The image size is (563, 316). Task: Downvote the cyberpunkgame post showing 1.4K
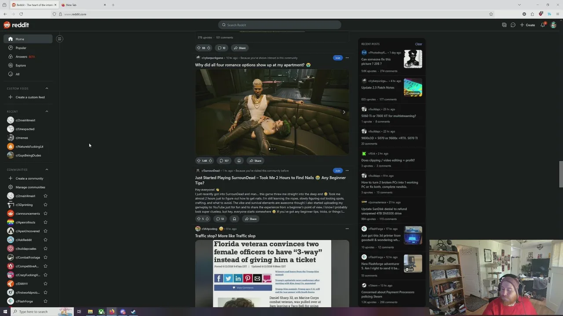tap(210, 161)
